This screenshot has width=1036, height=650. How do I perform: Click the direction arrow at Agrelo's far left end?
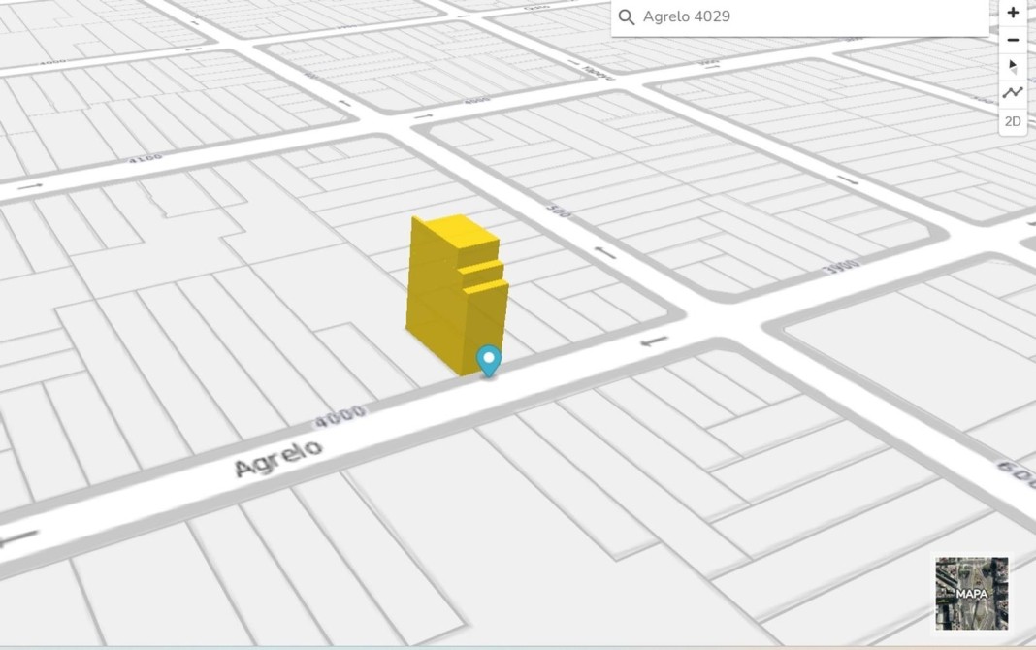(19, 536)
